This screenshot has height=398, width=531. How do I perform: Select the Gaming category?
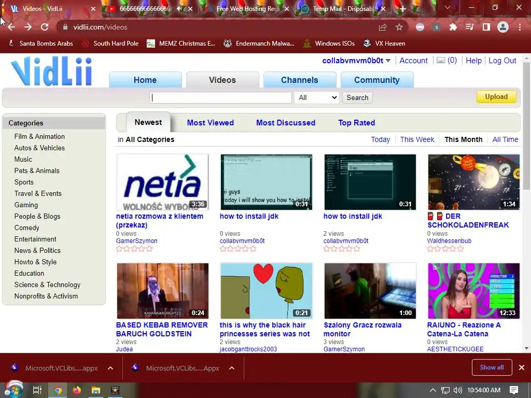[x=26, y=205]
